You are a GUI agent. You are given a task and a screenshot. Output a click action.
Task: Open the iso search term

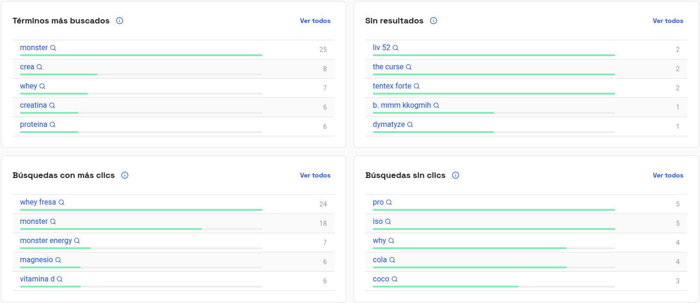[x=378, y=222]
